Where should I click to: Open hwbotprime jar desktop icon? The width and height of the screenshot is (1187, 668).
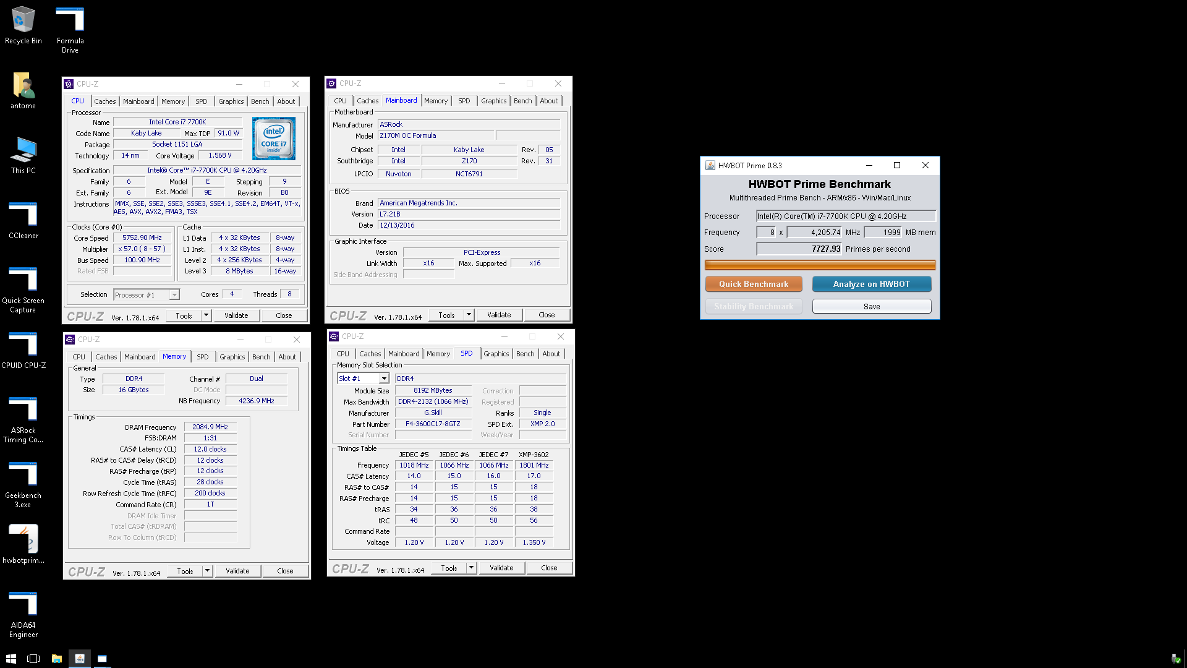click(x=23, y=545)
